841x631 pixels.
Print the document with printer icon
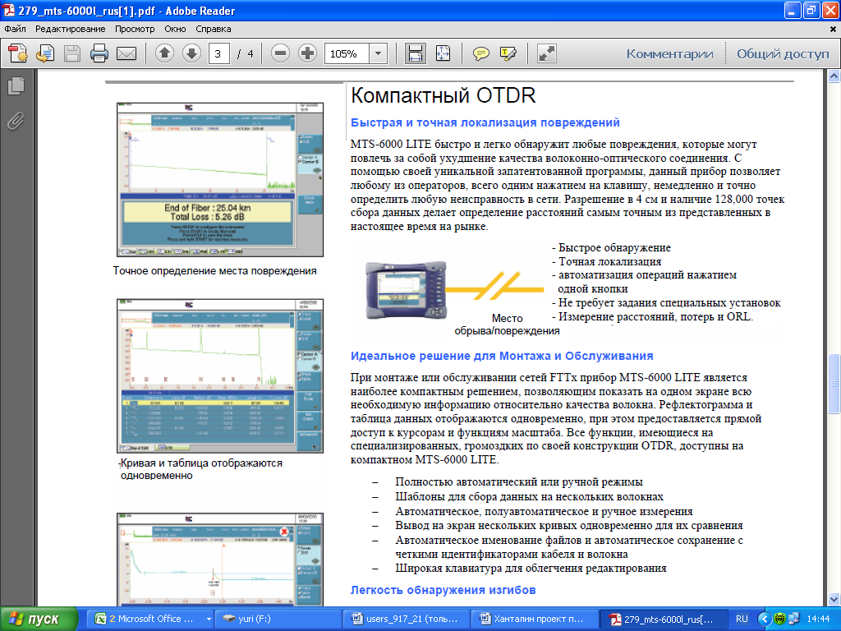pos(99,53)
